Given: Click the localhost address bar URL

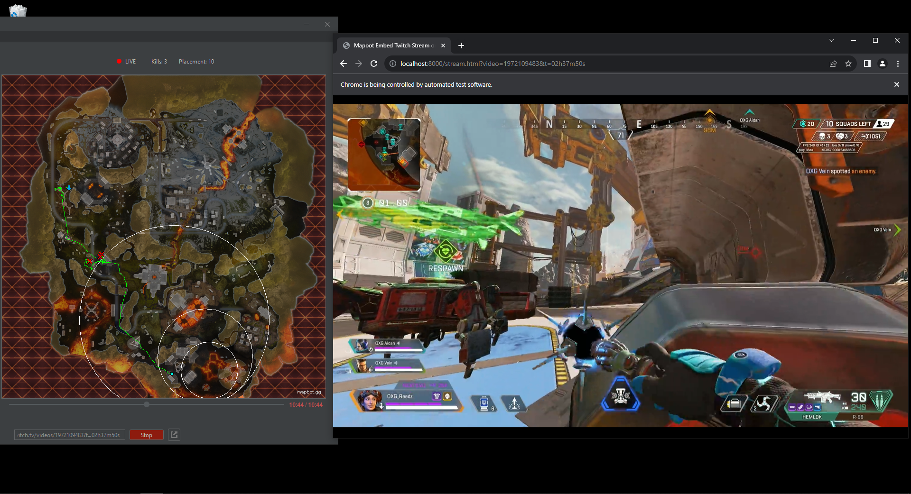Looking at the screenshot, I should pyautogui.click(x=493, y=64).
